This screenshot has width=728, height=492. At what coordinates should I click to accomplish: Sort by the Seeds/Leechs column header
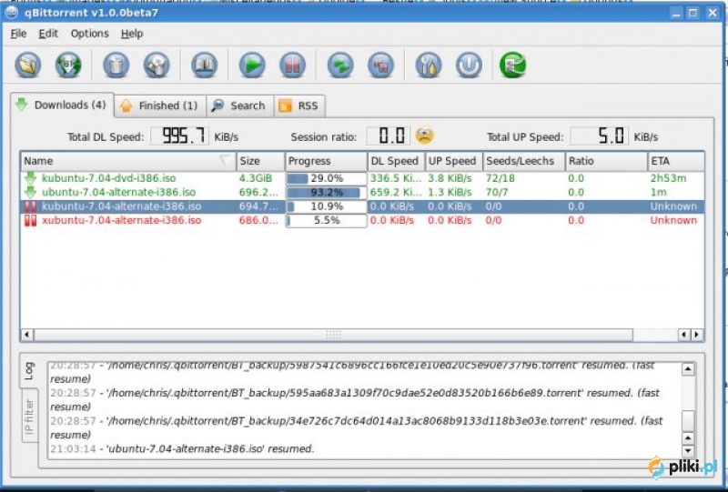(524, 161)
